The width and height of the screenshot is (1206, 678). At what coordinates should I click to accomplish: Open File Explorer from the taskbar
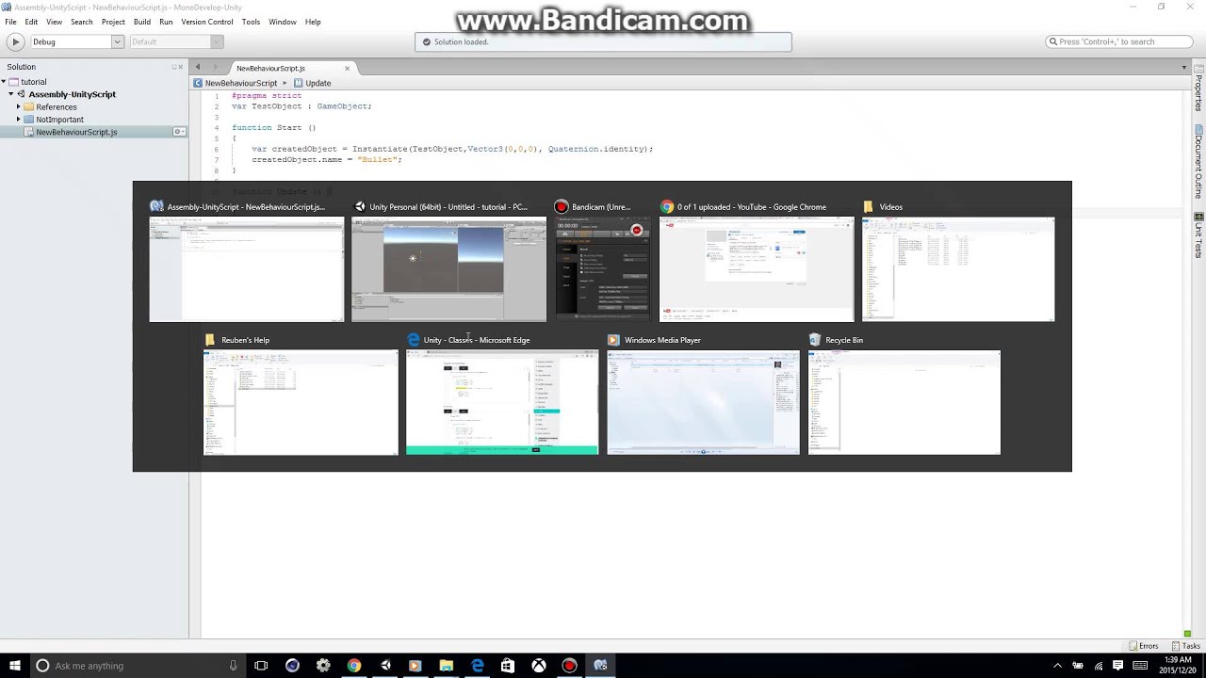(x=447, y=666)
